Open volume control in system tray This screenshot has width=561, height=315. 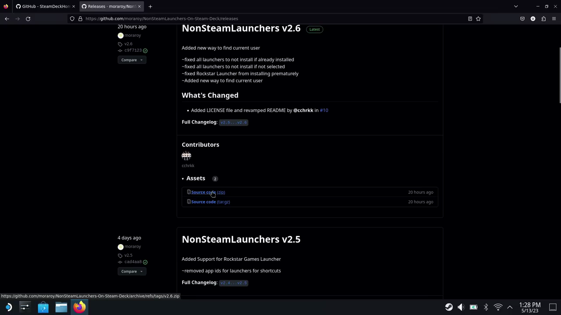[x=461, y=307]
